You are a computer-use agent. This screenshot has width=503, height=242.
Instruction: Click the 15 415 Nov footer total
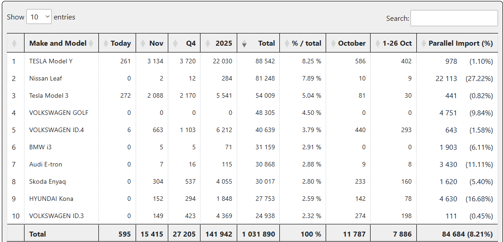[x=152, y=234]
